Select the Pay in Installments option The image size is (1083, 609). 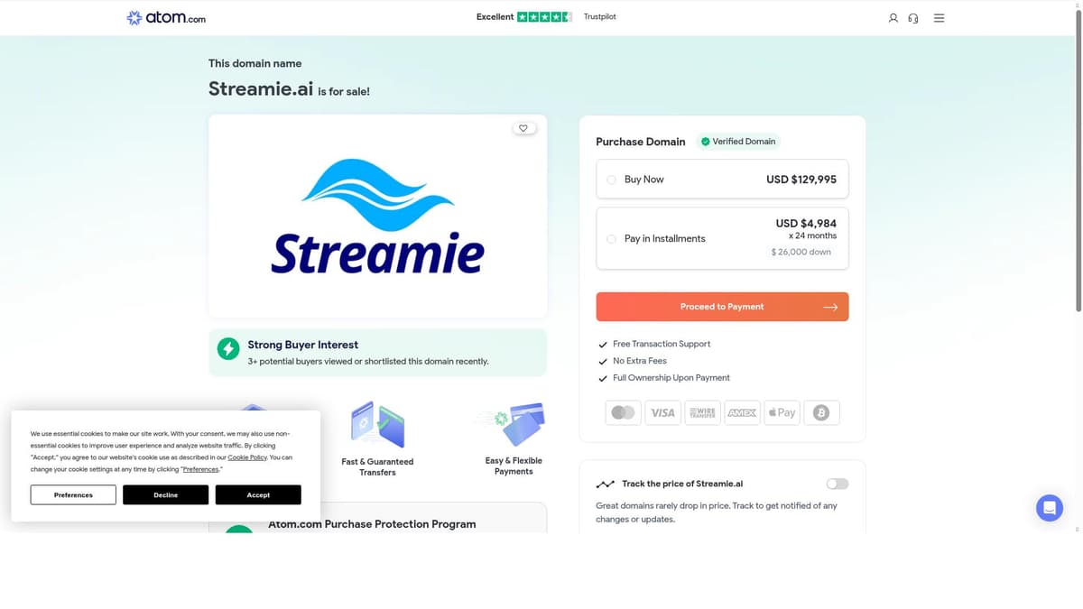[x=611, y=238]
